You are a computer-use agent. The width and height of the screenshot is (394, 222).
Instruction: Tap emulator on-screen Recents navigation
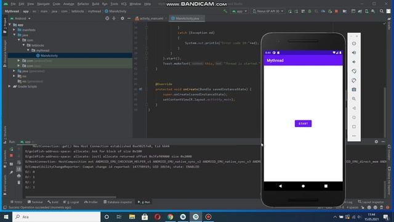(326, 186)
